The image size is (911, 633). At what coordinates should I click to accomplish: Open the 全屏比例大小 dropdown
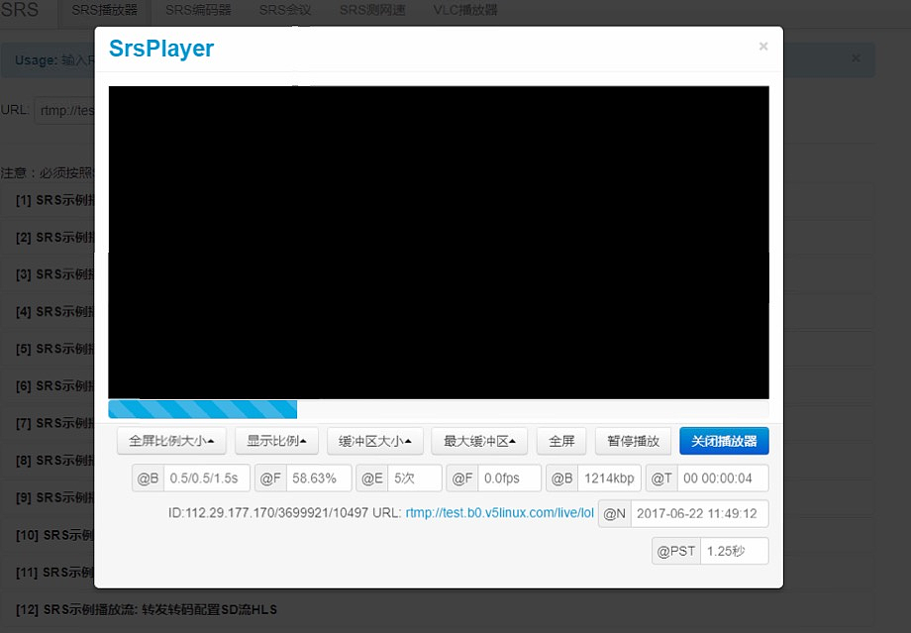coord(171,441)
